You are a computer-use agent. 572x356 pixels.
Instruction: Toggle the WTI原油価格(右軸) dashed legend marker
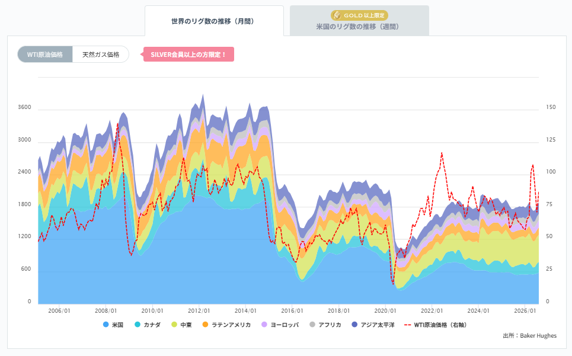pos(408,324)
